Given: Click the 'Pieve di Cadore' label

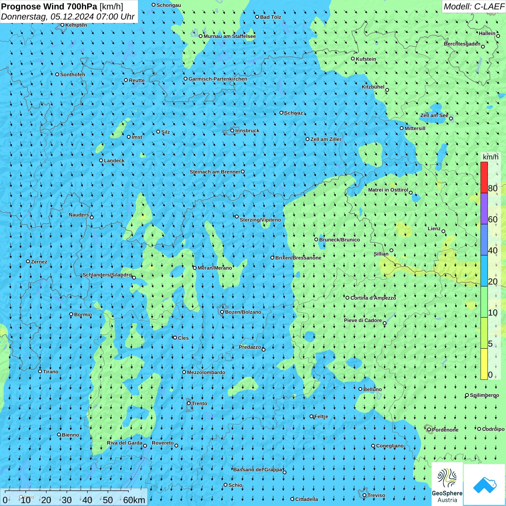Looking at the screenshot, I should click(x=363, y=320).
